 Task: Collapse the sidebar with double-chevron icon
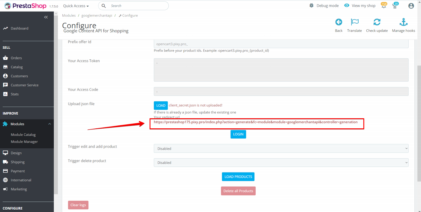(46, 17)
